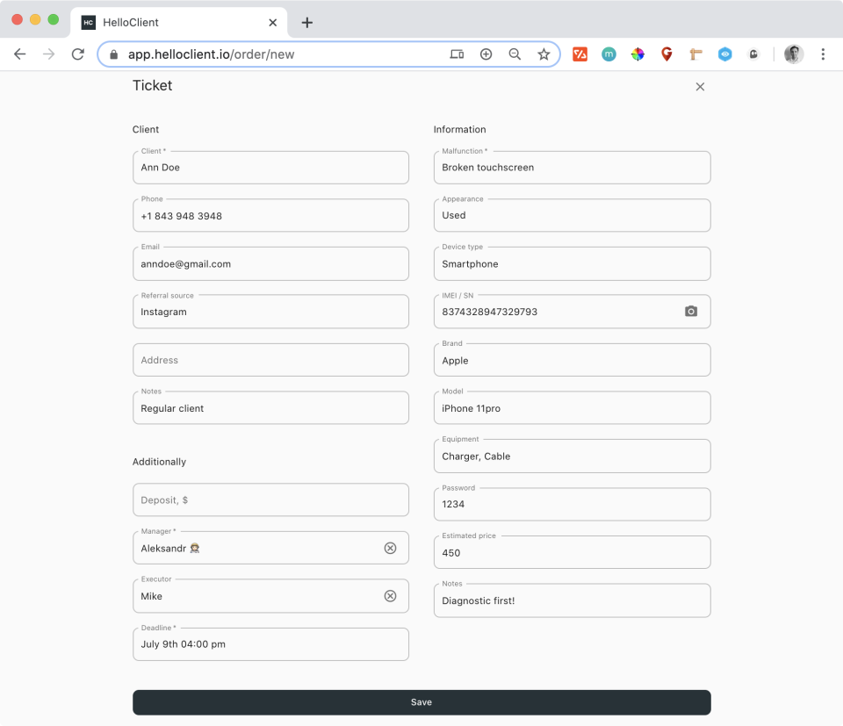Click the camera icon in IMEI / SN field

[691, 312]
